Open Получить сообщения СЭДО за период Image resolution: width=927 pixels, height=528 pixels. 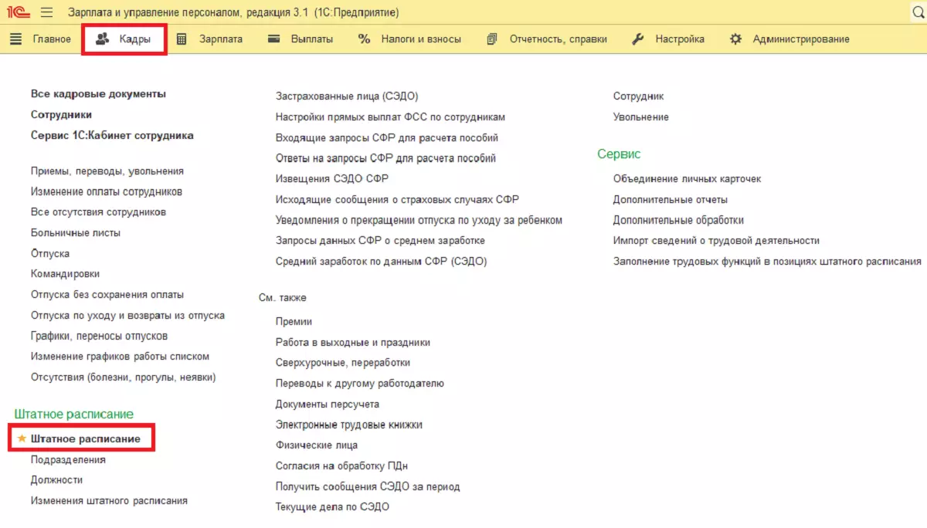368,486
